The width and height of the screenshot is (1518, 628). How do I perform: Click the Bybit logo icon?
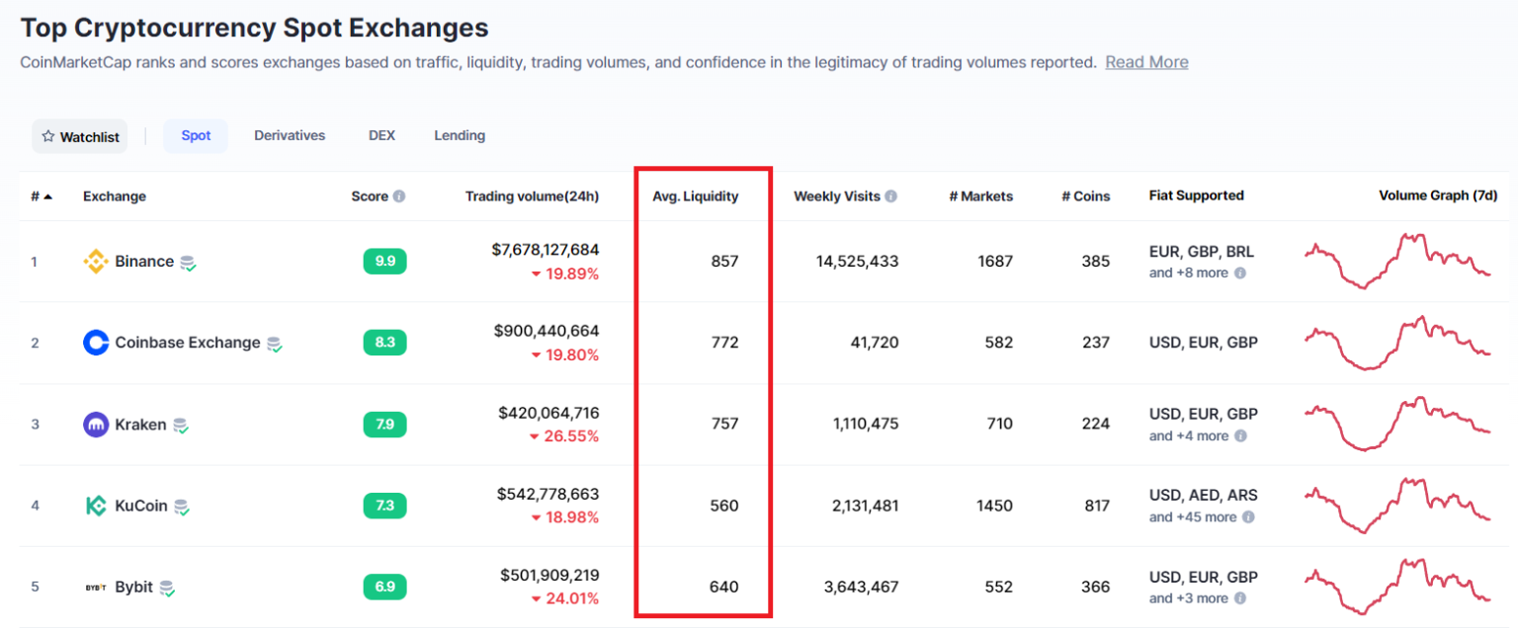tap(96, 588)
